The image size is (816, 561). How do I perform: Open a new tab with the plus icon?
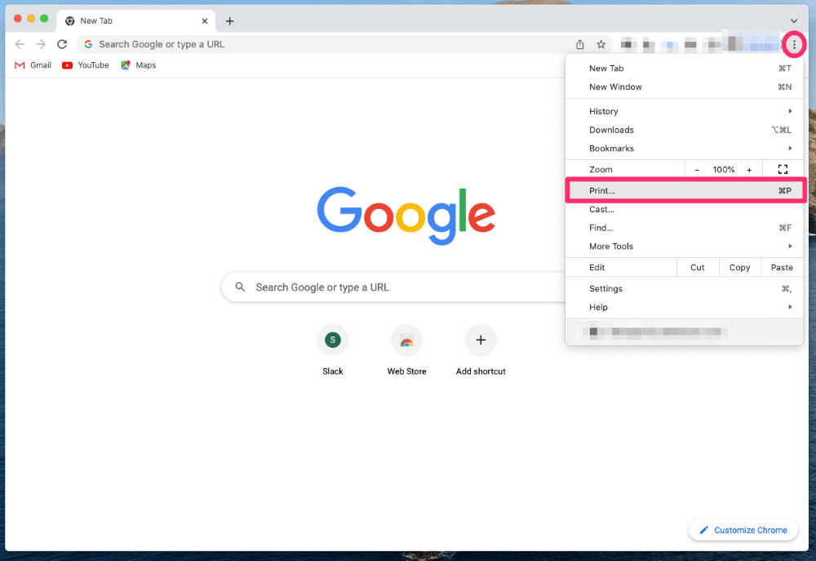(x=229, y=21)
